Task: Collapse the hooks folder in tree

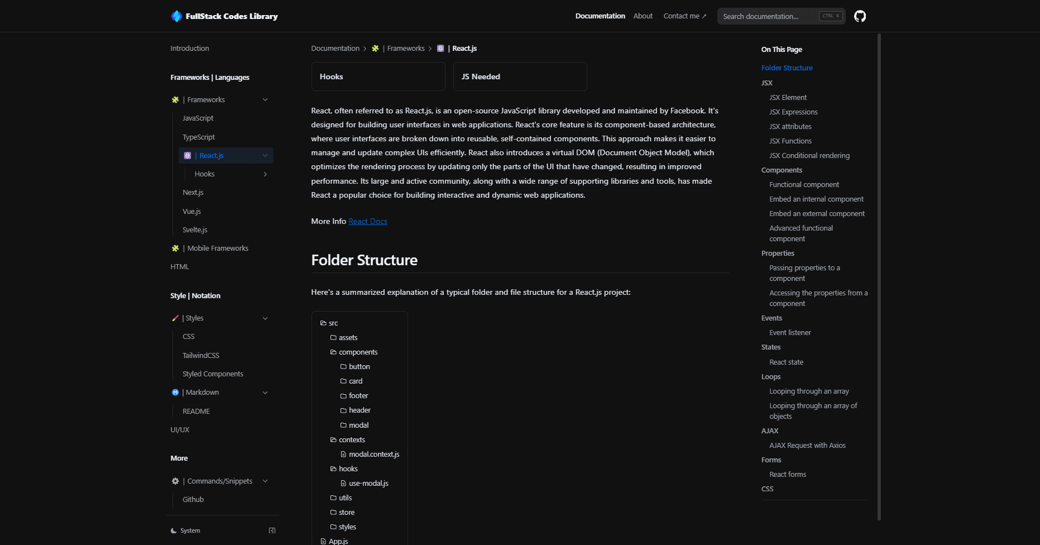Action: click(344, 469)
